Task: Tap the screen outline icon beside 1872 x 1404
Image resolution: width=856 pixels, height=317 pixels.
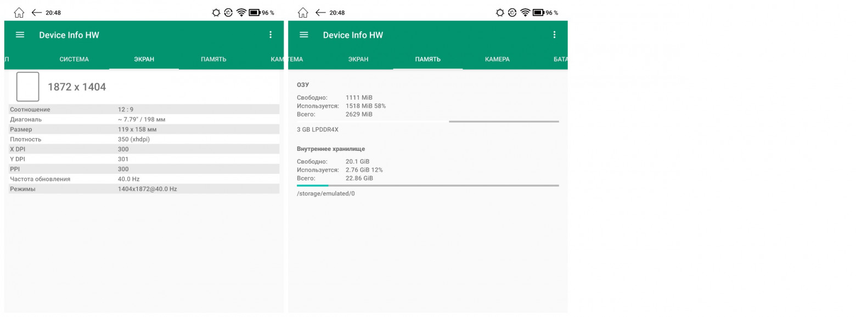Action: [x=27, y=87]
